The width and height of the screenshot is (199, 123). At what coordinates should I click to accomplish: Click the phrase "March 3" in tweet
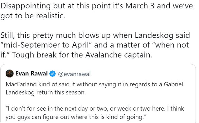coord(140,6)
